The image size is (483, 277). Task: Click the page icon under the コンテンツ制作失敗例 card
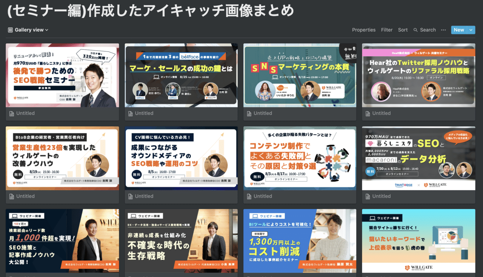coord(248,196)
